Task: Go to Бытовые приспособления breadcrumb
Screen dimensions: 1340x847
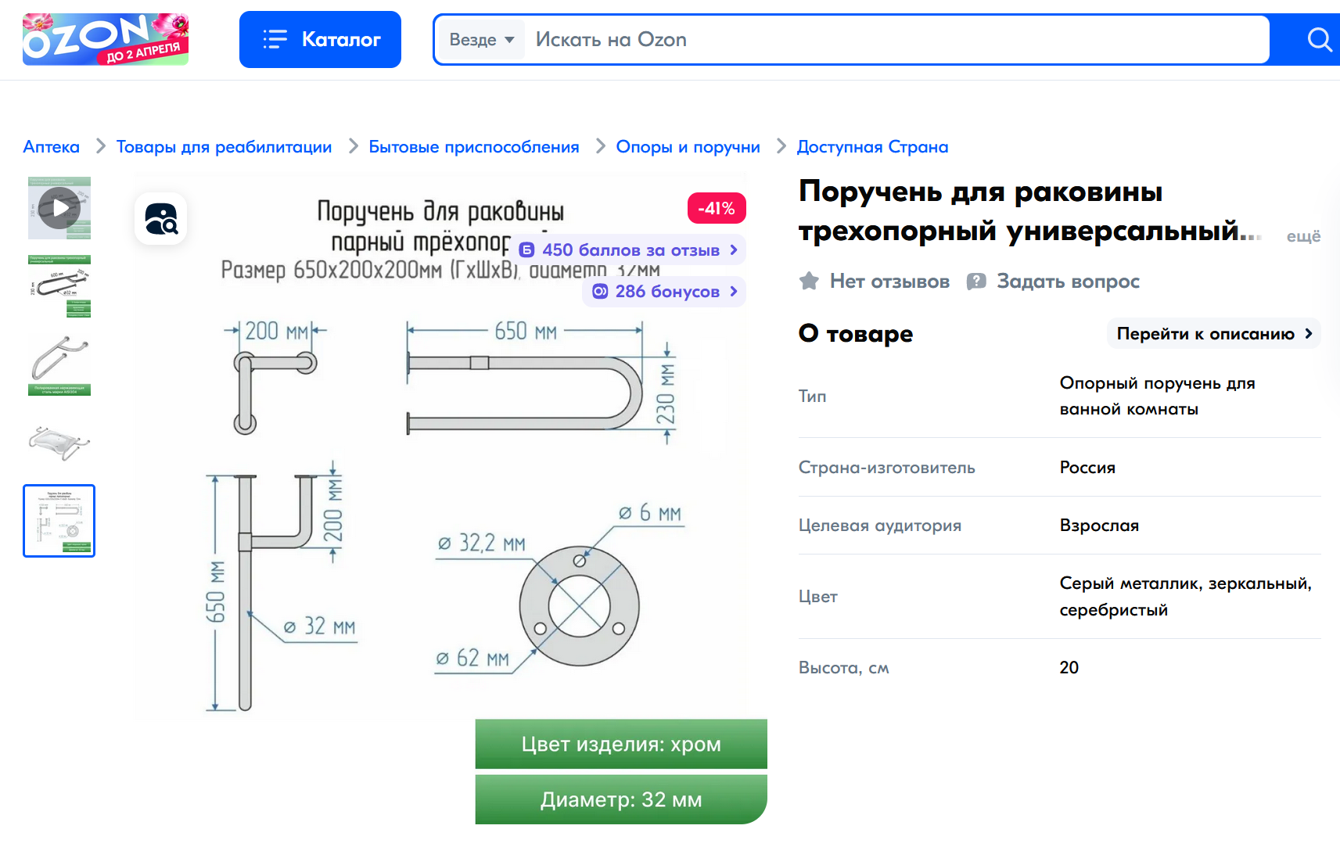Action: click(x=474, y=147)
